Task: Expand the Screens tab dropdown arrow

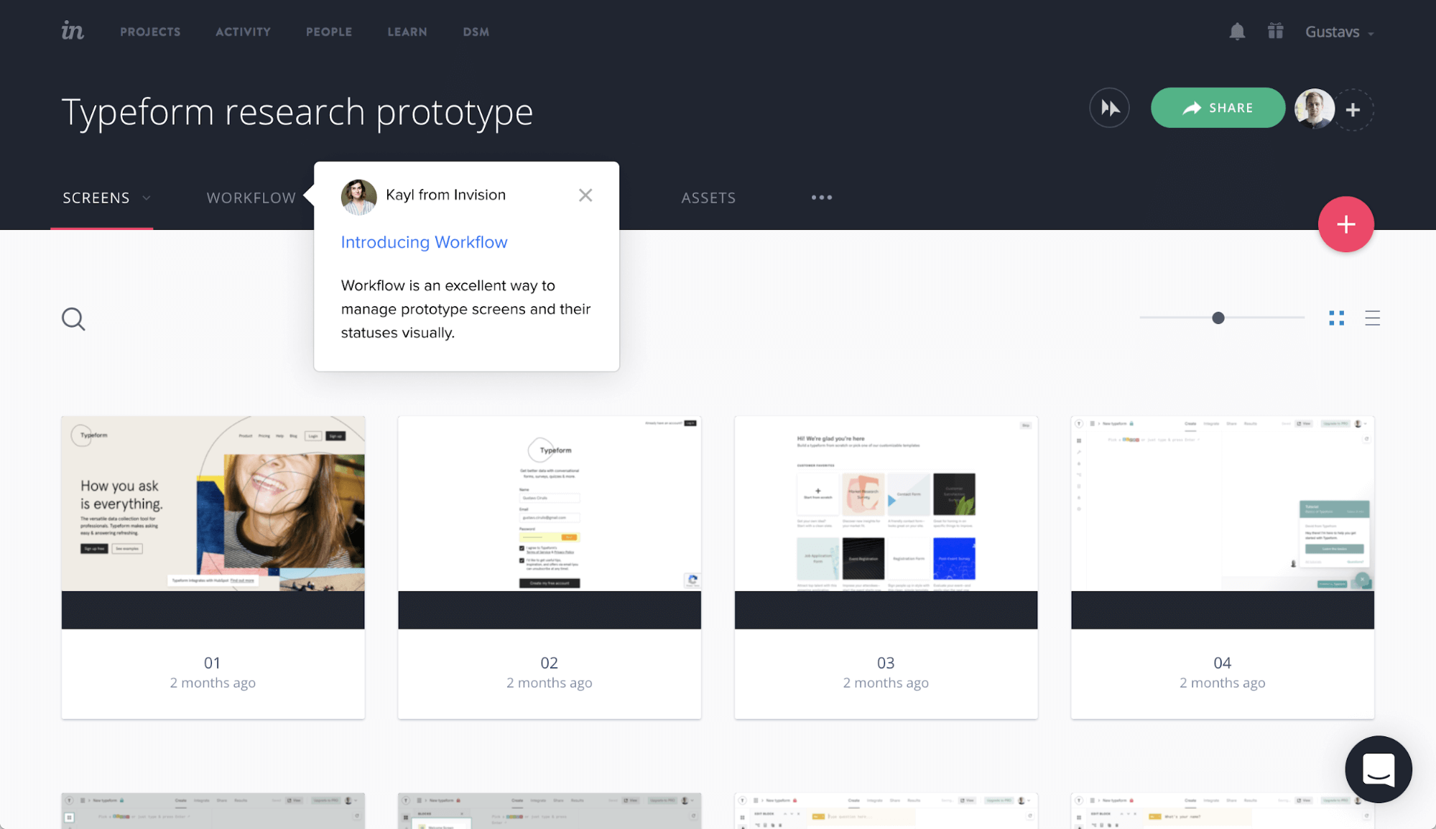Action: tap(147, 198)
